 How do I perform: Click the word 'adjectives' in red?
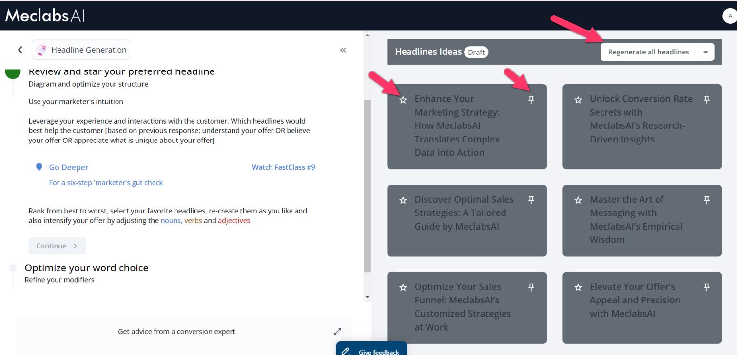[234, 221]
